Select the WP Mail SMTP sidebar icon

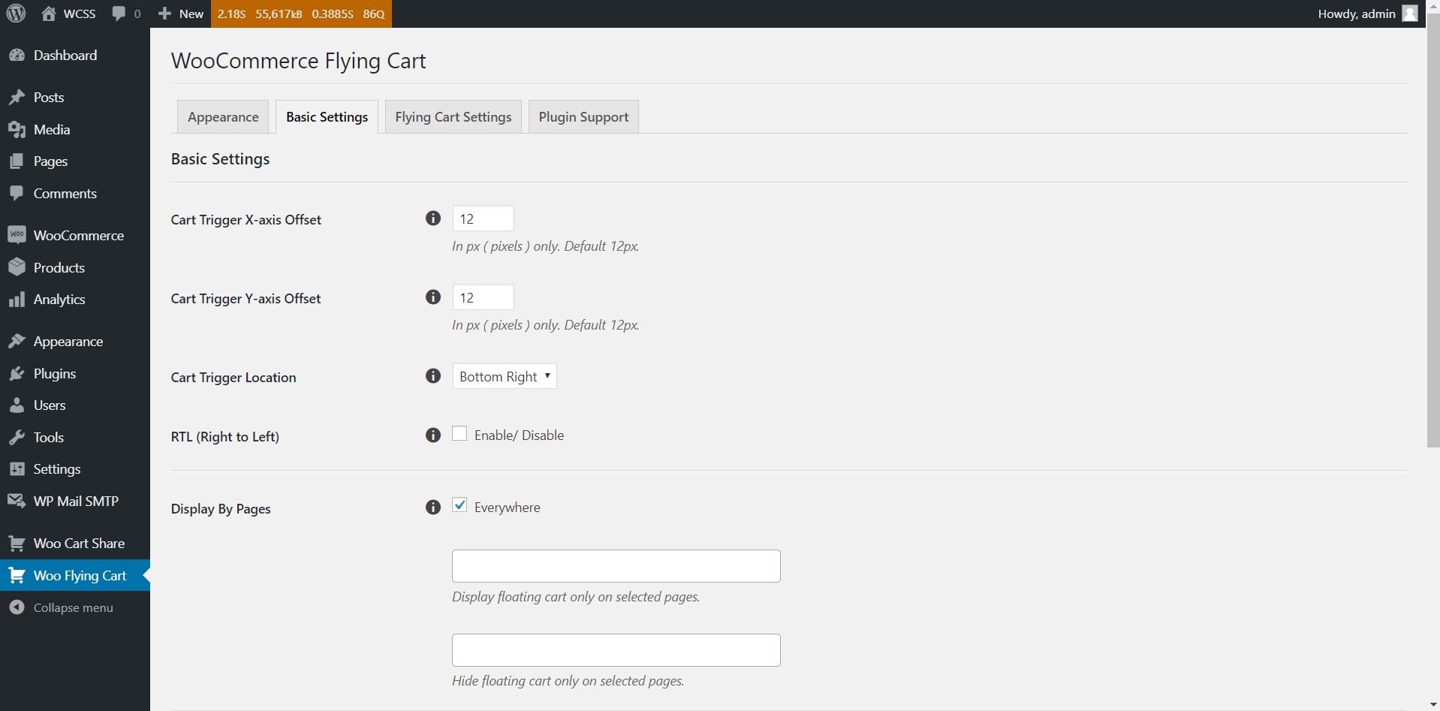(x=17, y=500)
